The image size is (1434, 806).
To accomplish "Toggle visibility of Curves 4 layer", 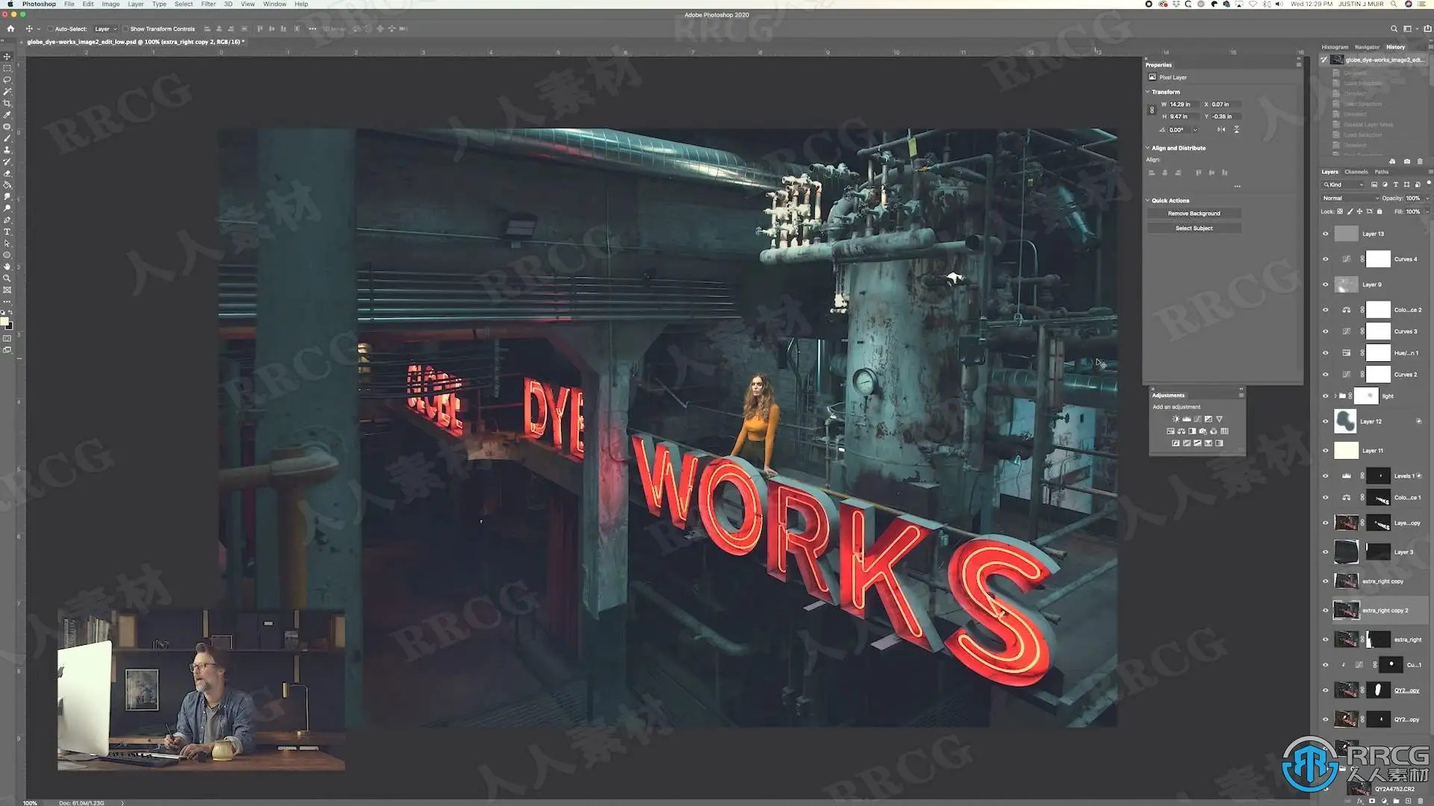I will (1326, 259).
